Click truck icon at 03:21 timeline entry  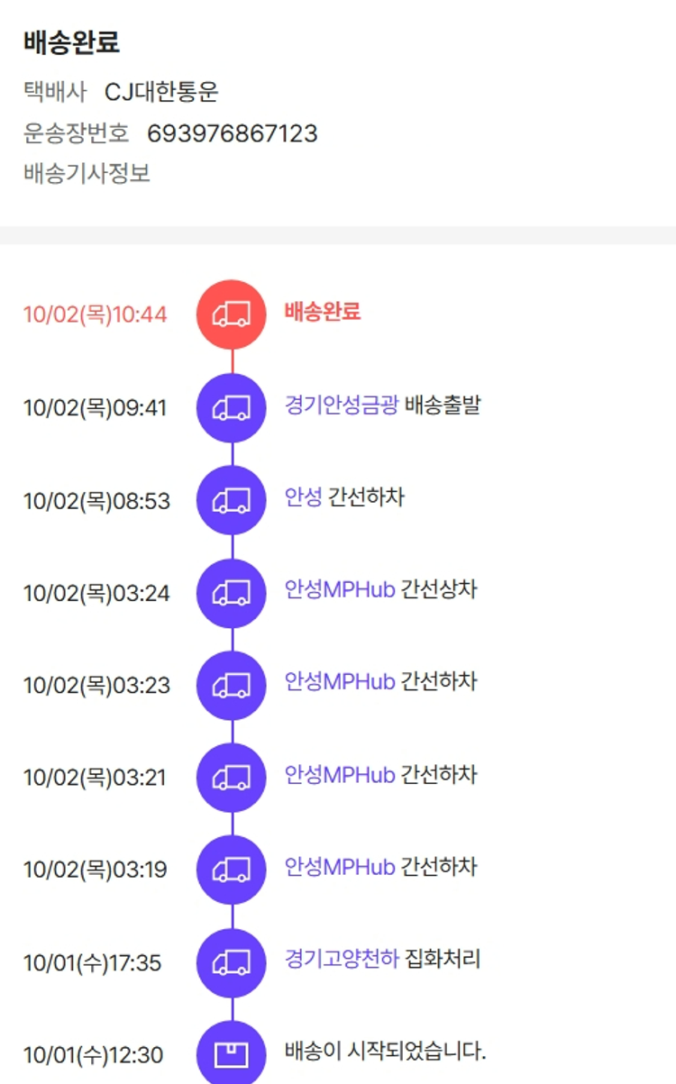click(232, 778)
